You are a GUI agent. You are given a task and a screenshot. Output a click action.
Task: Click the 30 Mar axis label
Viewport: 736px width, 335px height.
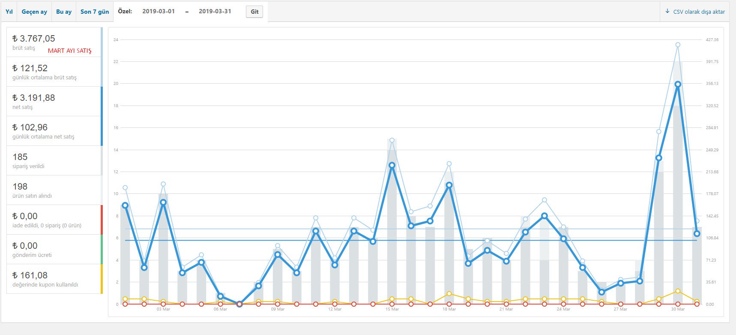pyautogui.click(x=678, y=309)
